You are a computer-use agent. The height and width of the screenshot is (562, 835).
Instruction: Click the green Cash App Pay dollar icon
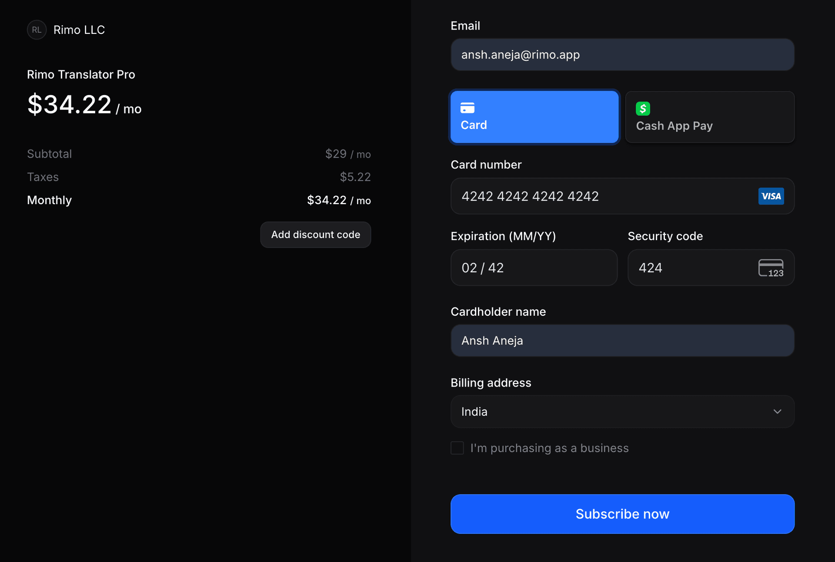click(643, 108)
